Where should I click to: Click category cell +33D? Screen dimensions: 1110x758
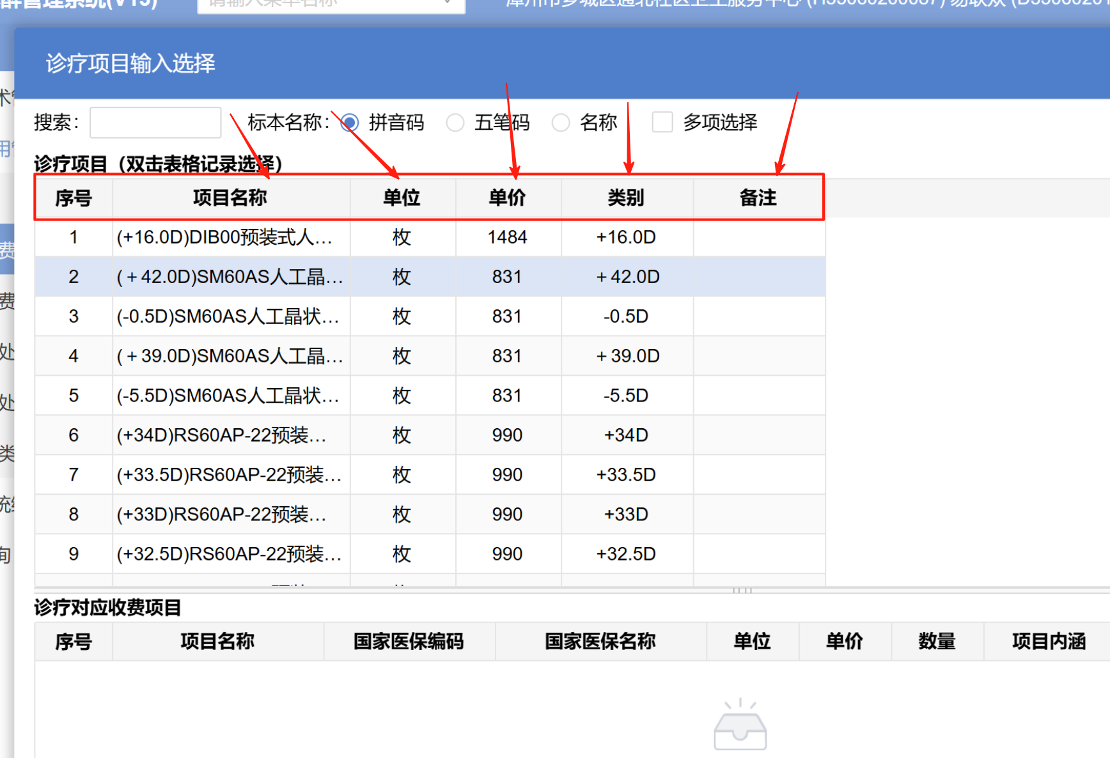(x=627, y=515)
